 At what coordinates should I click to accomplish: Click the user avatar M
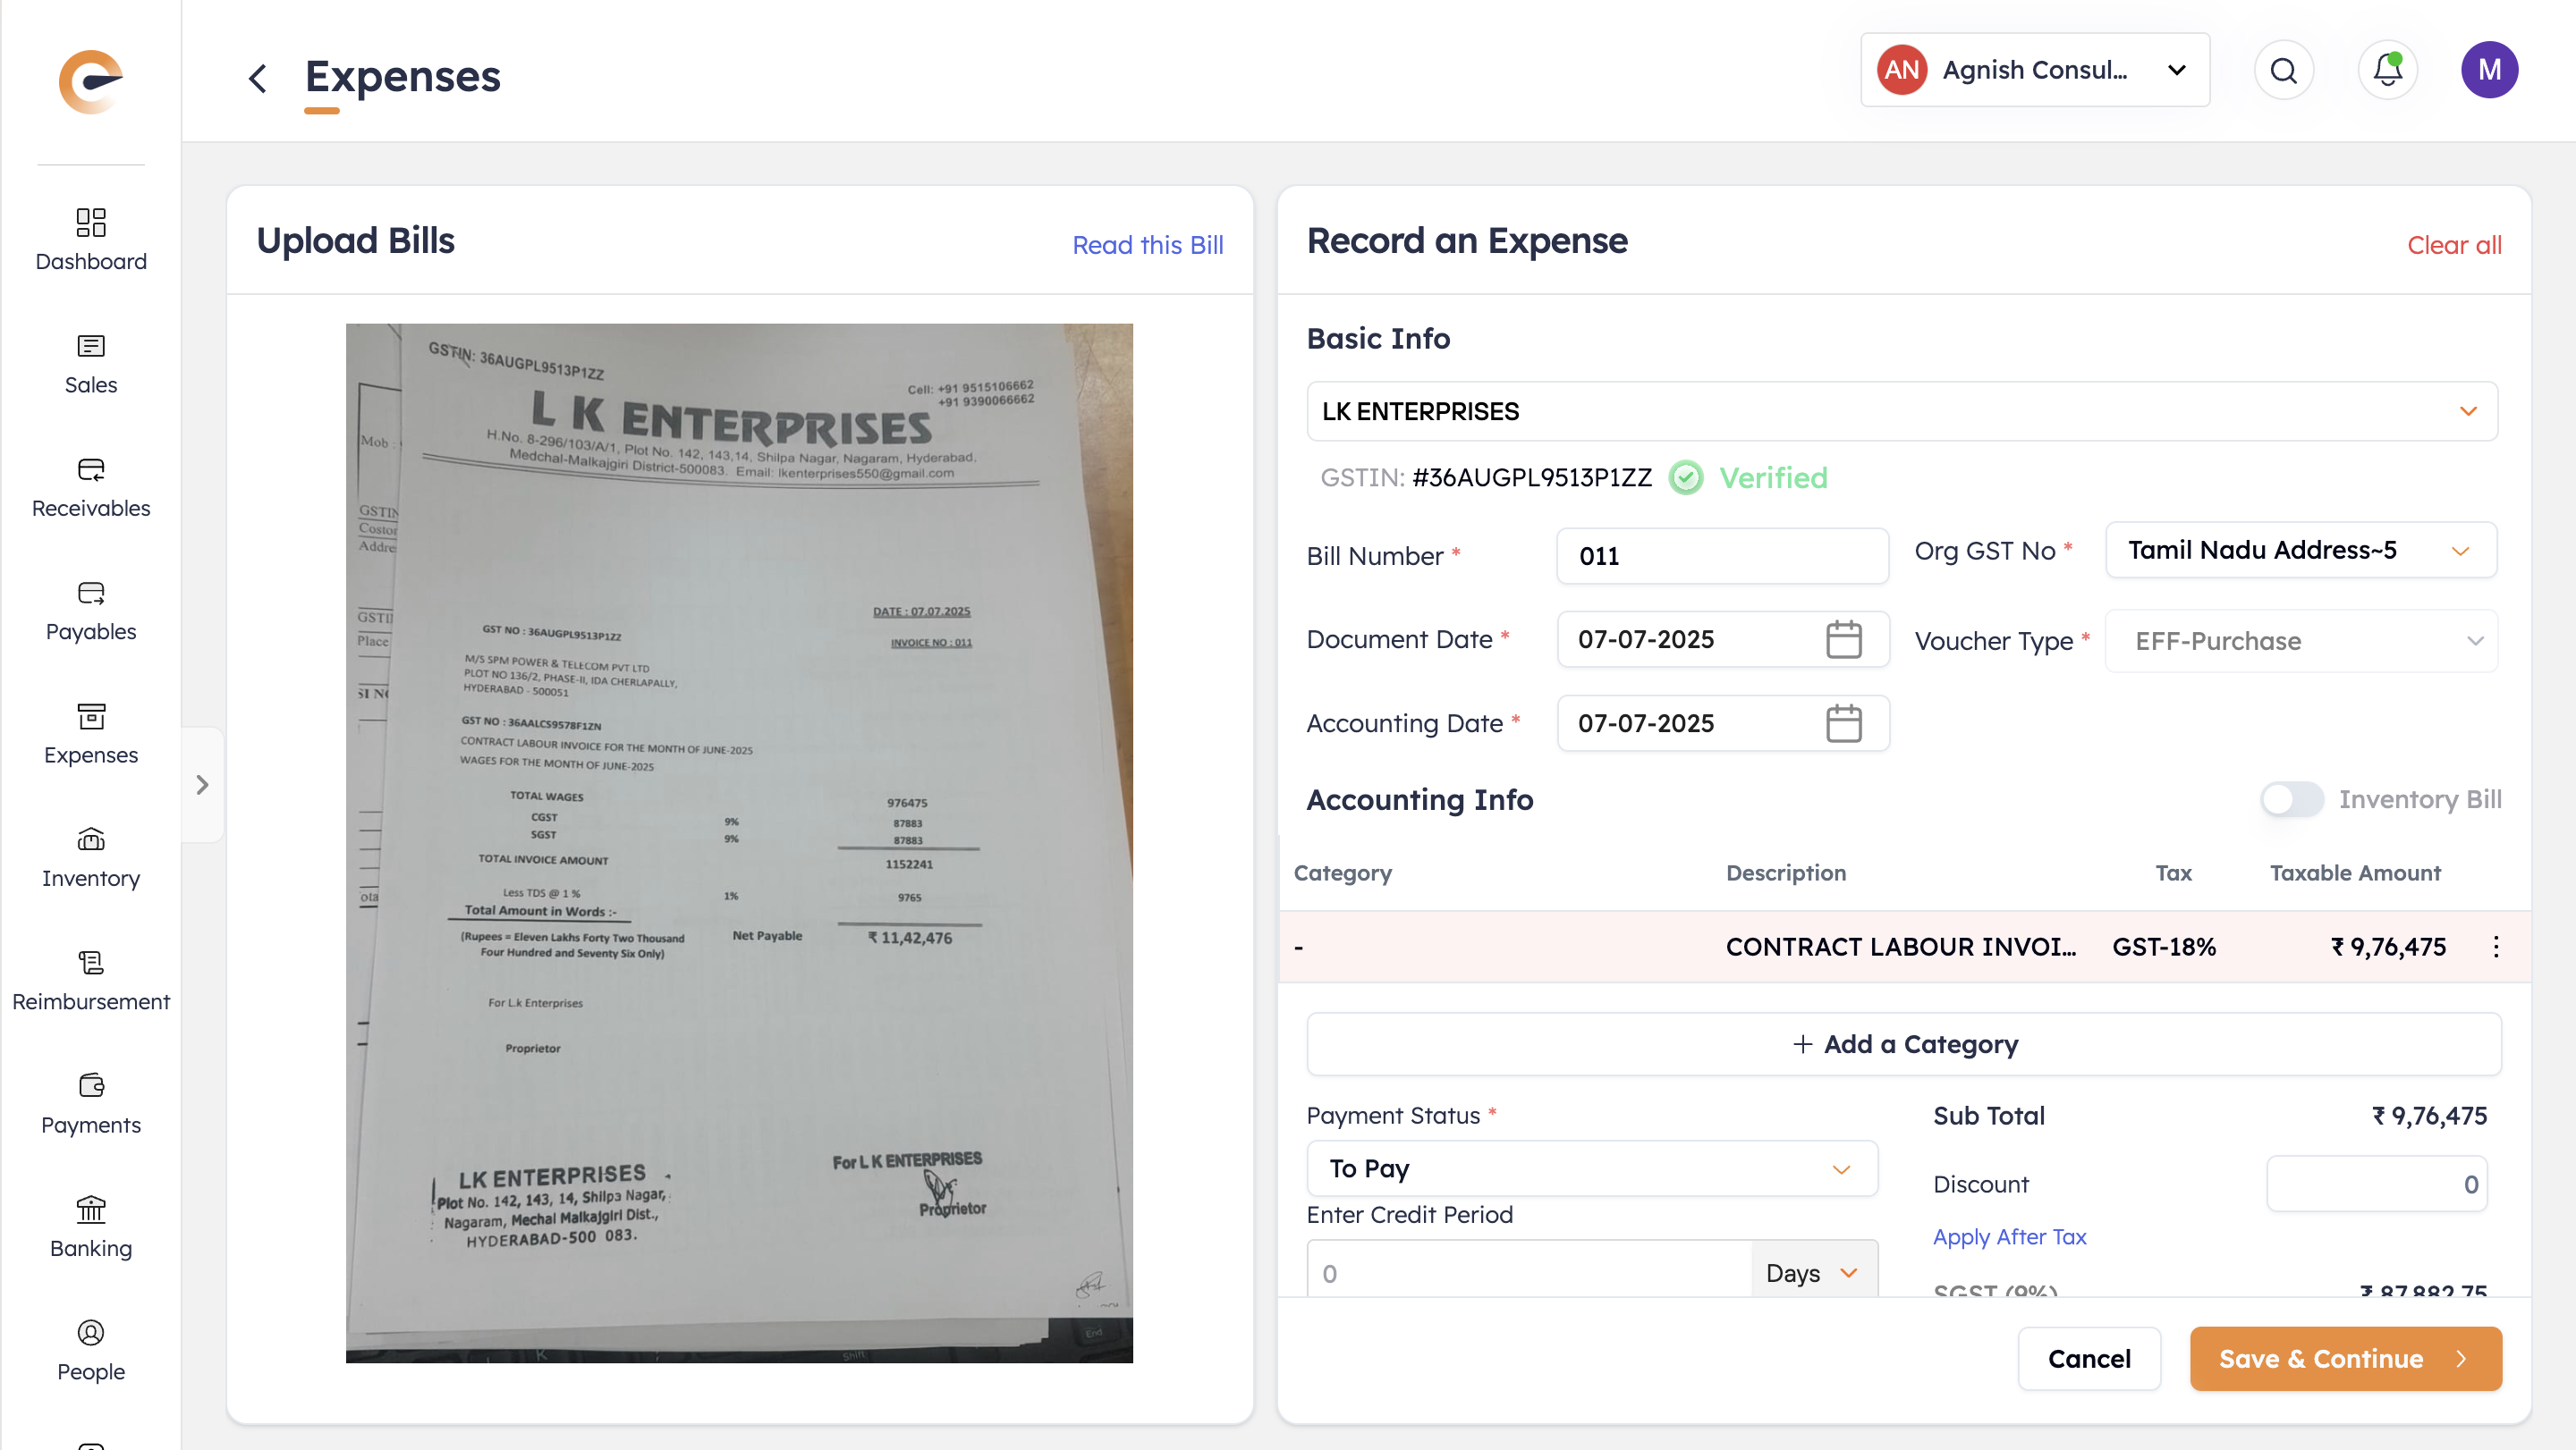[x=2488, y=70]
